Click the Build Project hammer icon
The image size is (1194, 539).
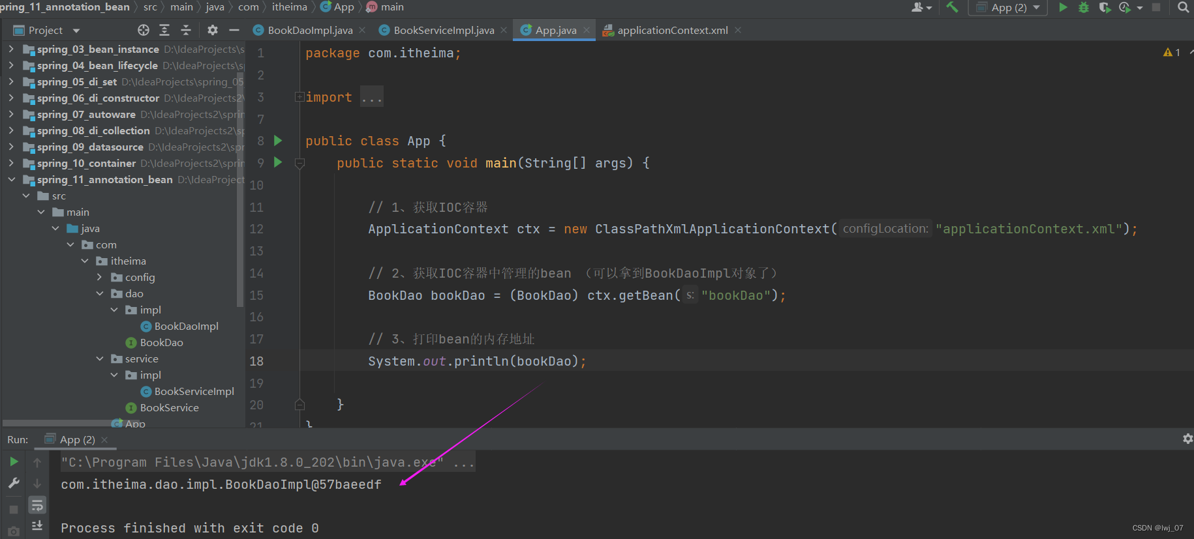pos(953,7)
